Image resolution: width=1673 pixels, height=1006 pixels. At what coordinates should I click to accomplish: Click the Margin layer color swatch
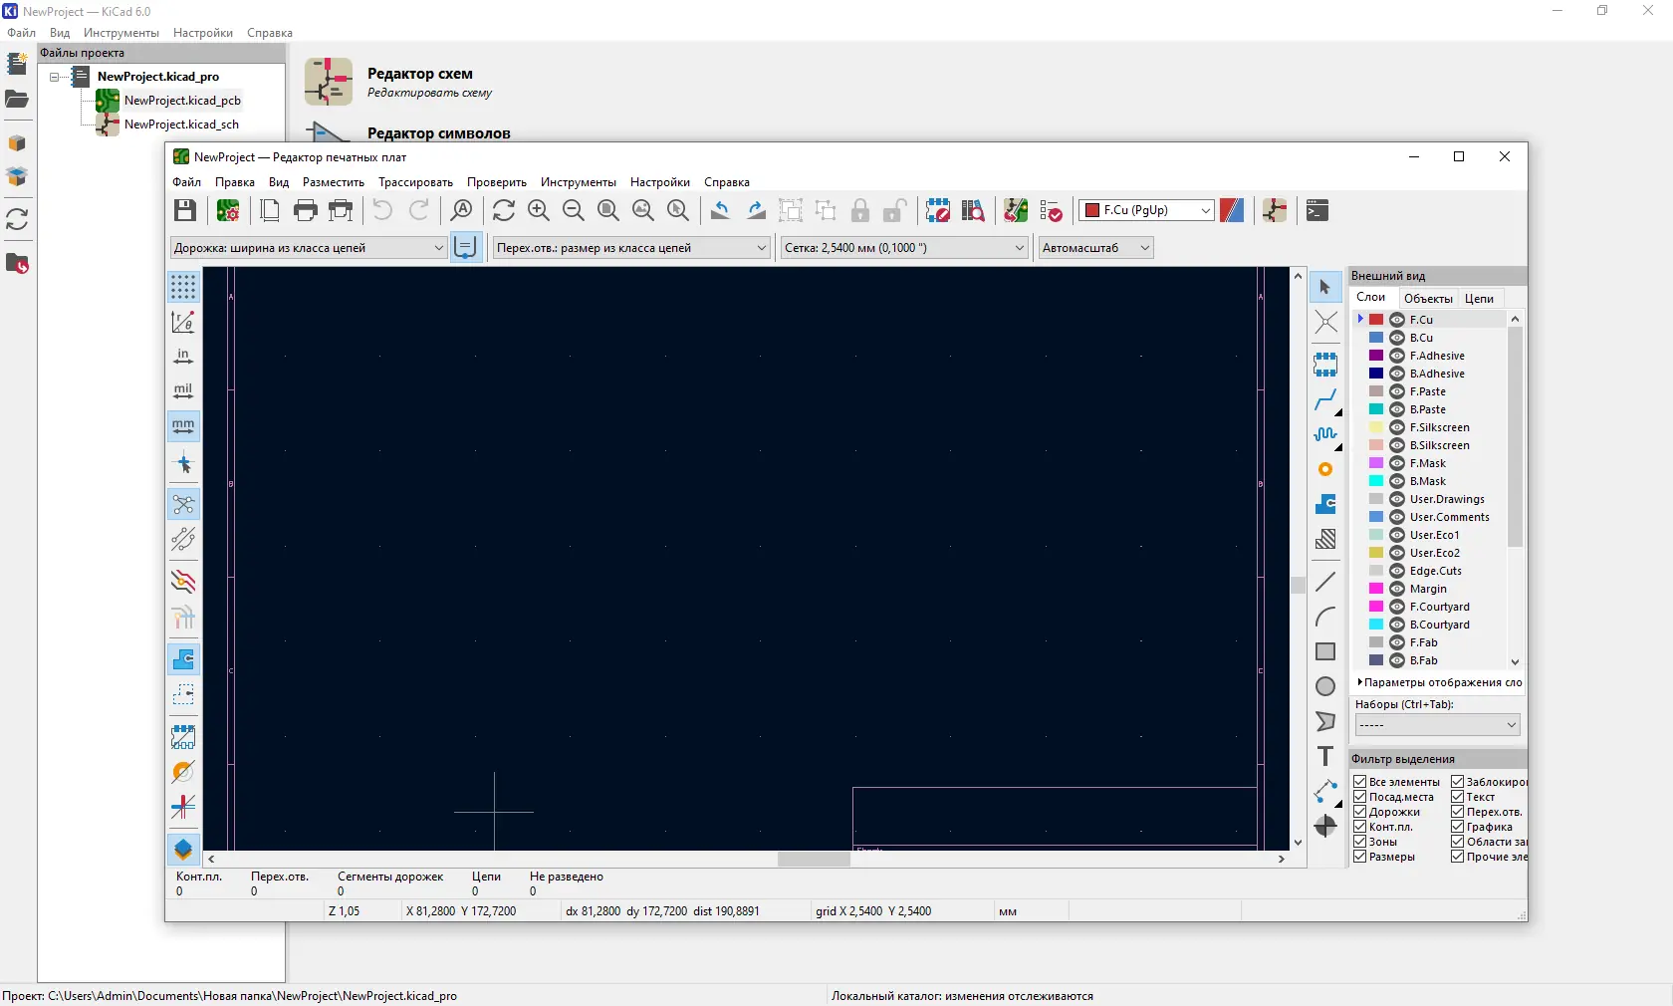[1376, 589]
